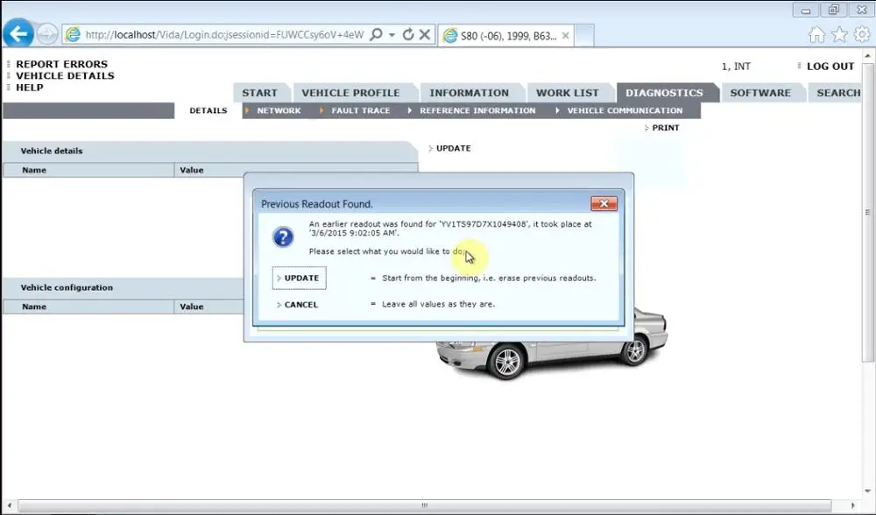876x515 pixels.
Task: Open the WORK LIST tab
Action: coord(567,93)
